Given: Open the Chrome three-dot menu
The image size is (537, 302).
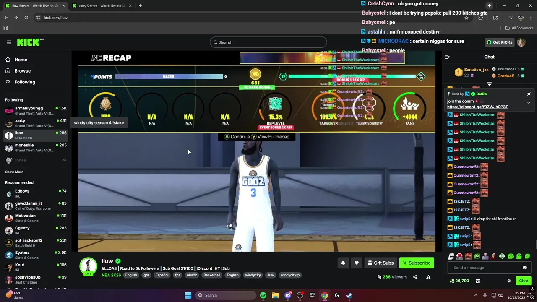Looking at the screenshot, I should (531, 18).
